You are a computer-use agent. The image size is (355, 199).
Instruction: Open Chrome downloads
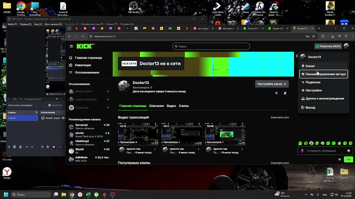point(333,36)
